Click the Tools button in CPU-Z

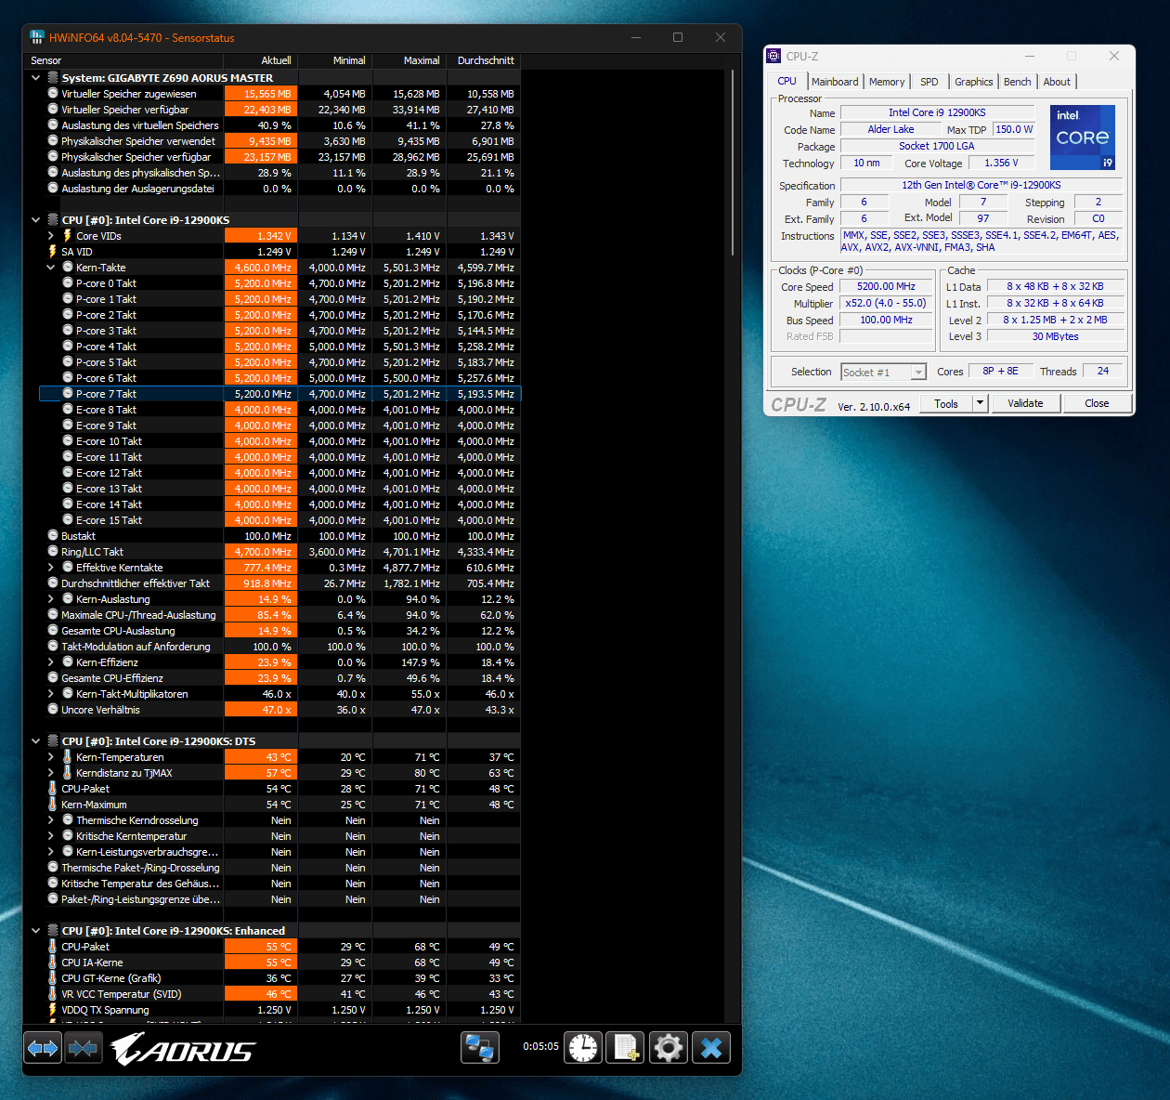[946, 403]
